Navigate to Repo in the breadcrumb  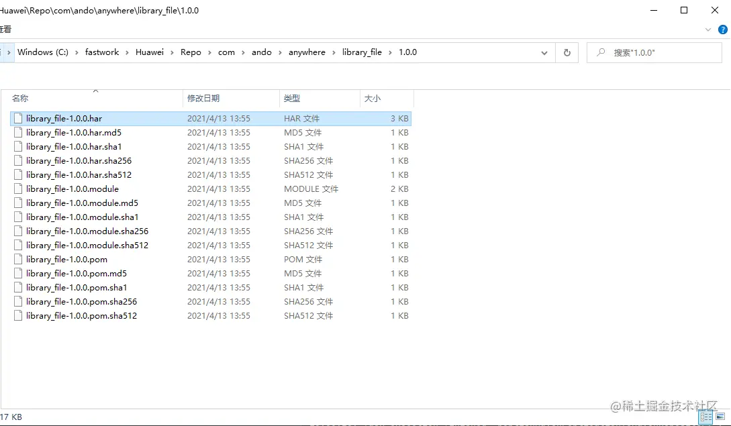191,52
